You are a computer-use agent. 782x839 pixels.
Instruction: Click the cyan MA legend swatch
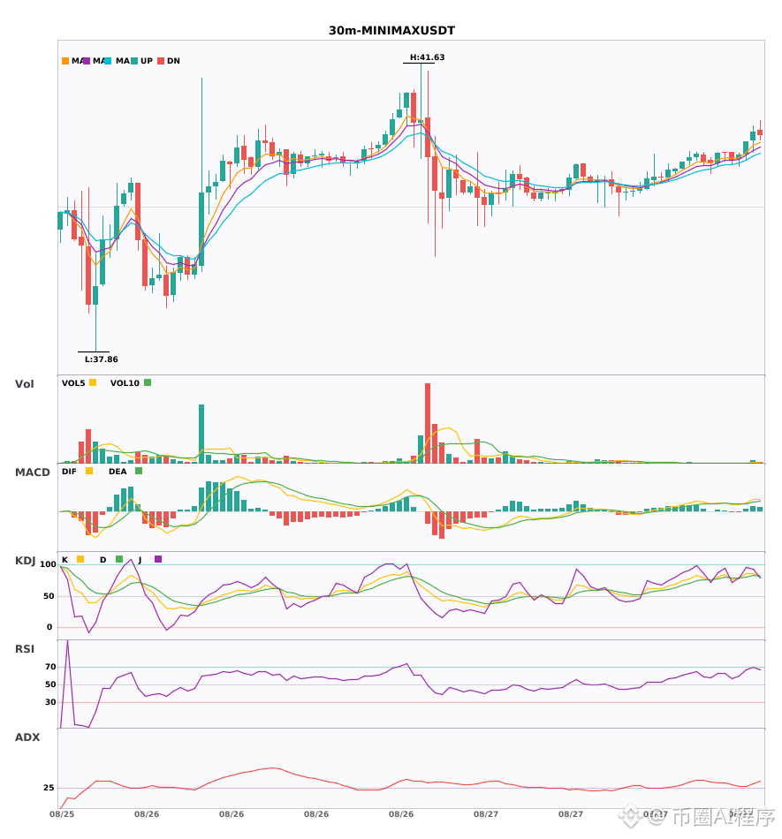[108, 61]
